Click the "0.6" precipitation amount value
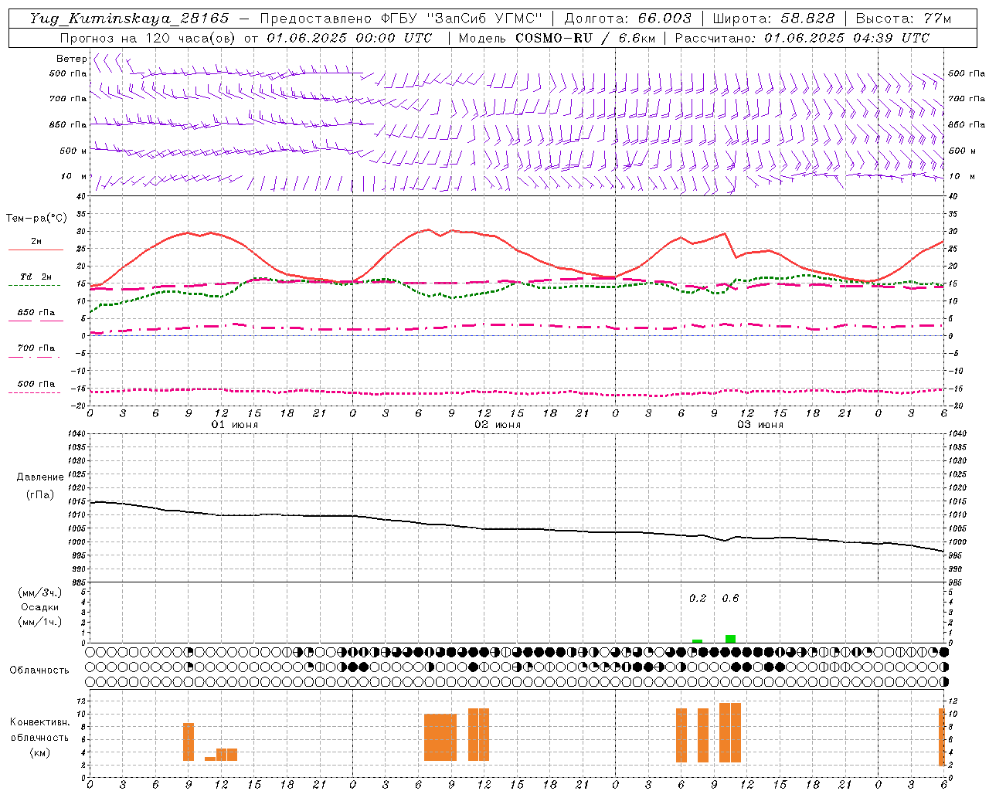This screenshot has width=989, height=791. tap(730, 598)
